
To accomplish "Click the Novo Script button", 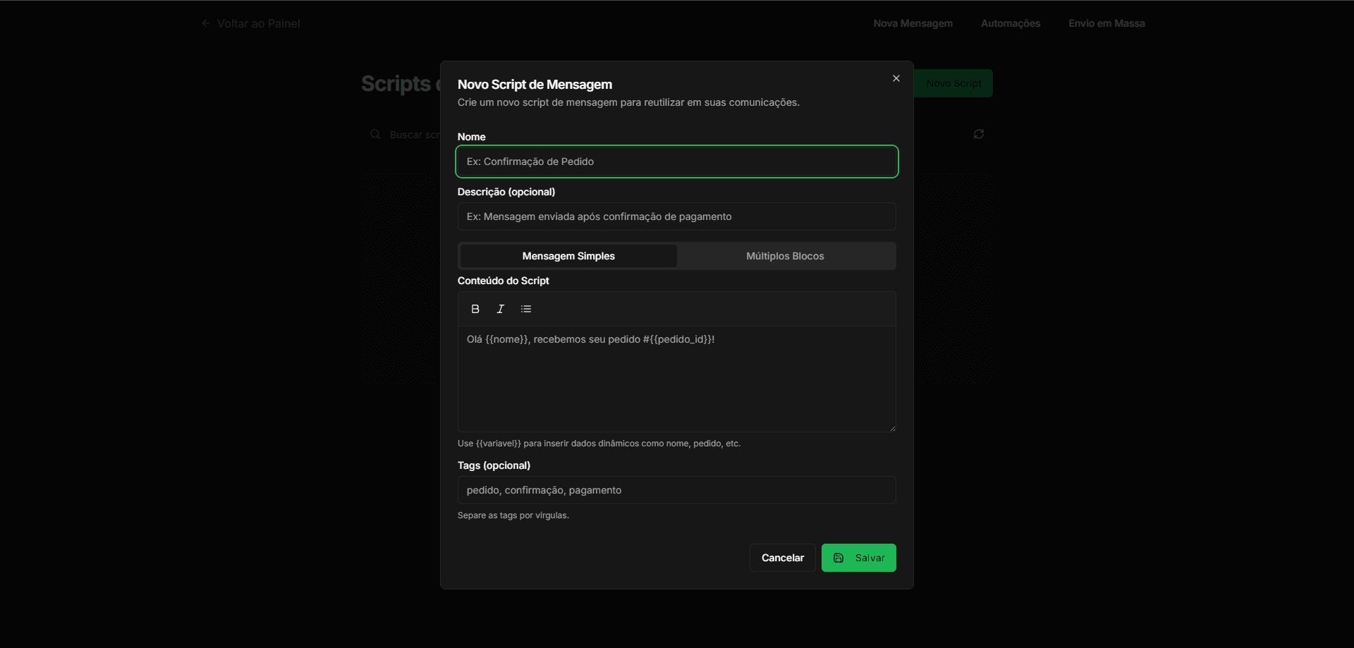I will point(953,82).
